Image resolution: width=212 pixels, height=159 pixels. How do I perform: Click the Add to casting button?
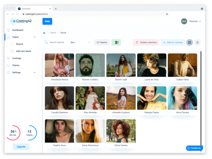pyautogui.click(x=173, y=42)
